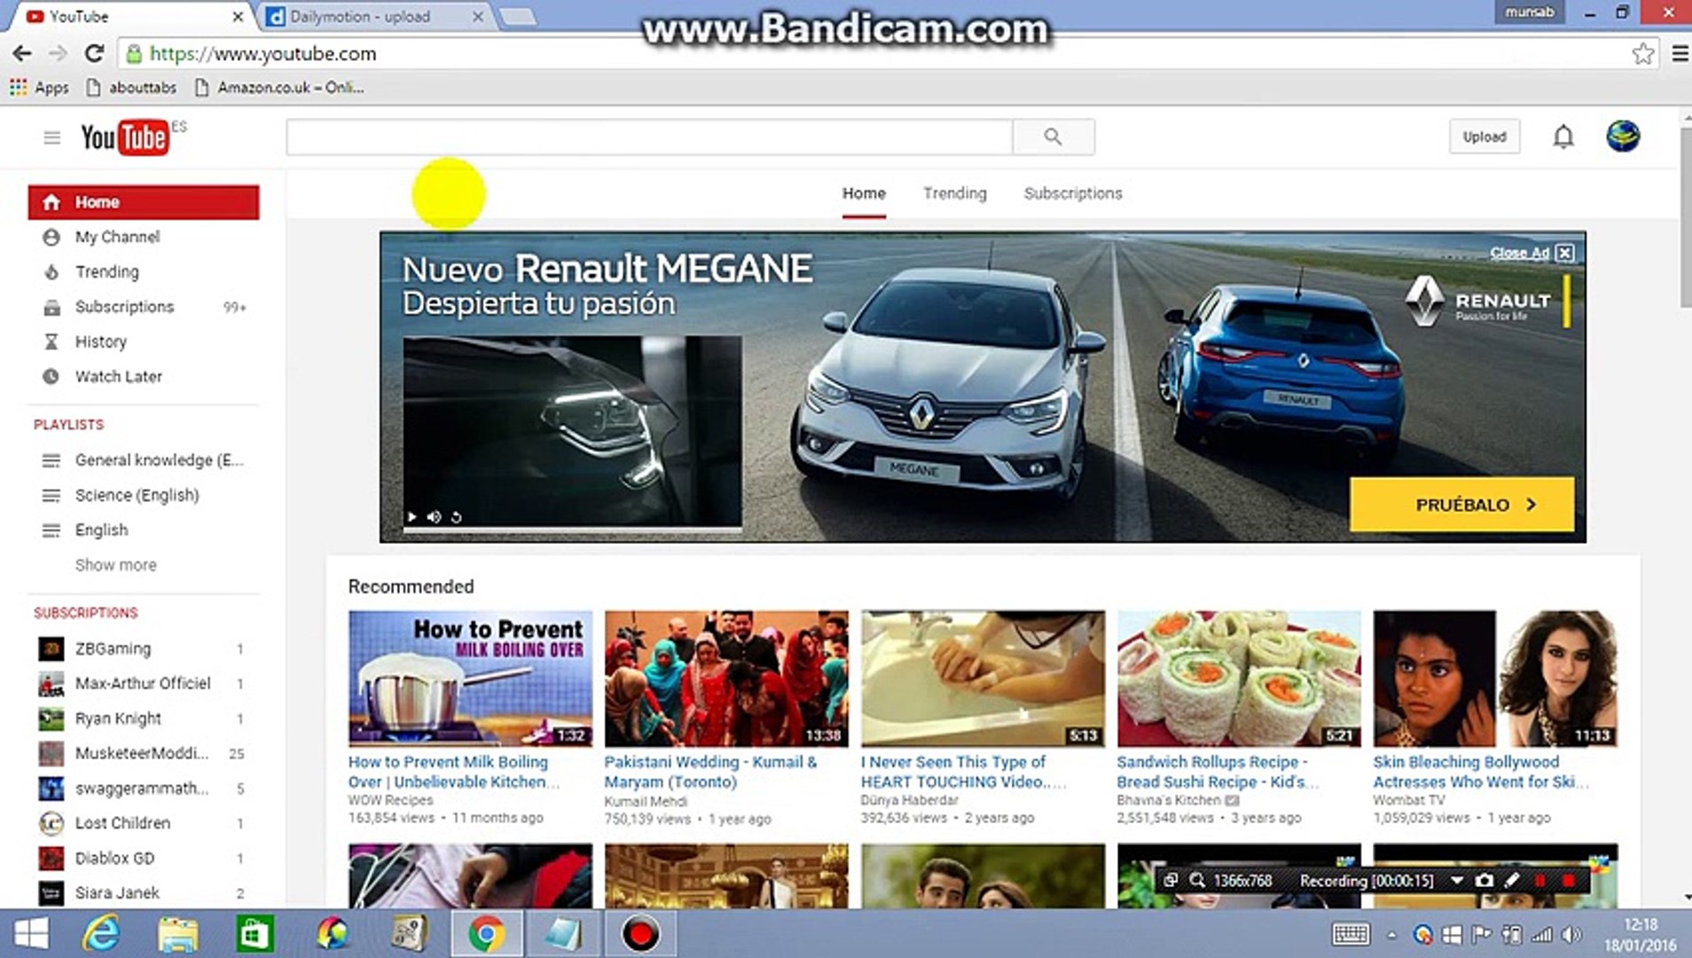Open notifications via the bell icon

coord(1563,137)
